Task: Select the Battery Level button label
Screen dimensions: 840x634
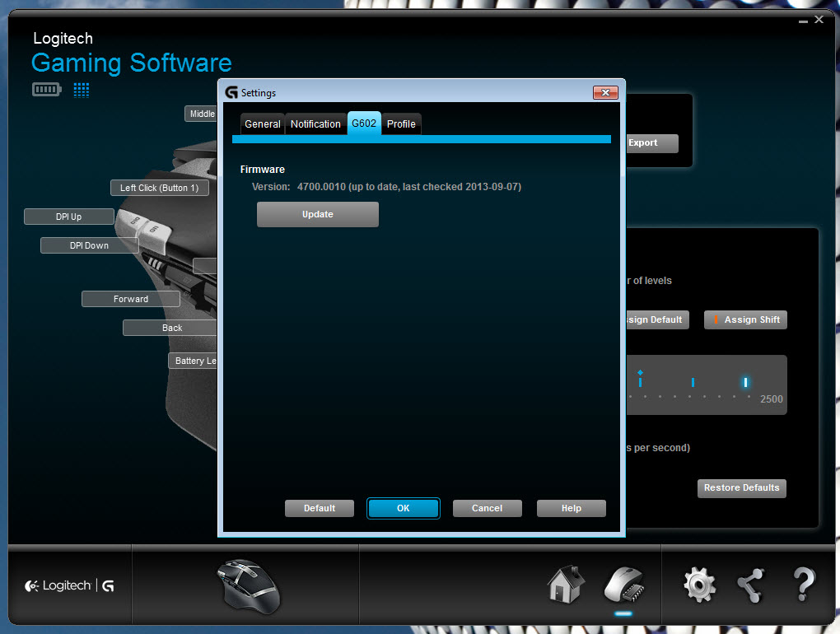Action: pos(193,361)
